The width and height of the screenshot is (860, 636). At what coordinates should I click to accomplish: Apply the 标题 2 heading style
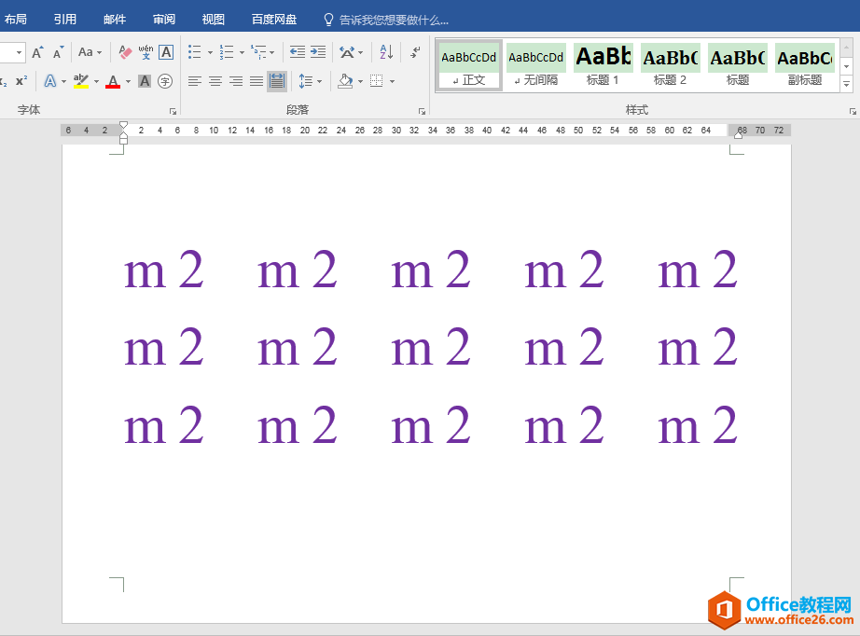(x=671, y=64)
